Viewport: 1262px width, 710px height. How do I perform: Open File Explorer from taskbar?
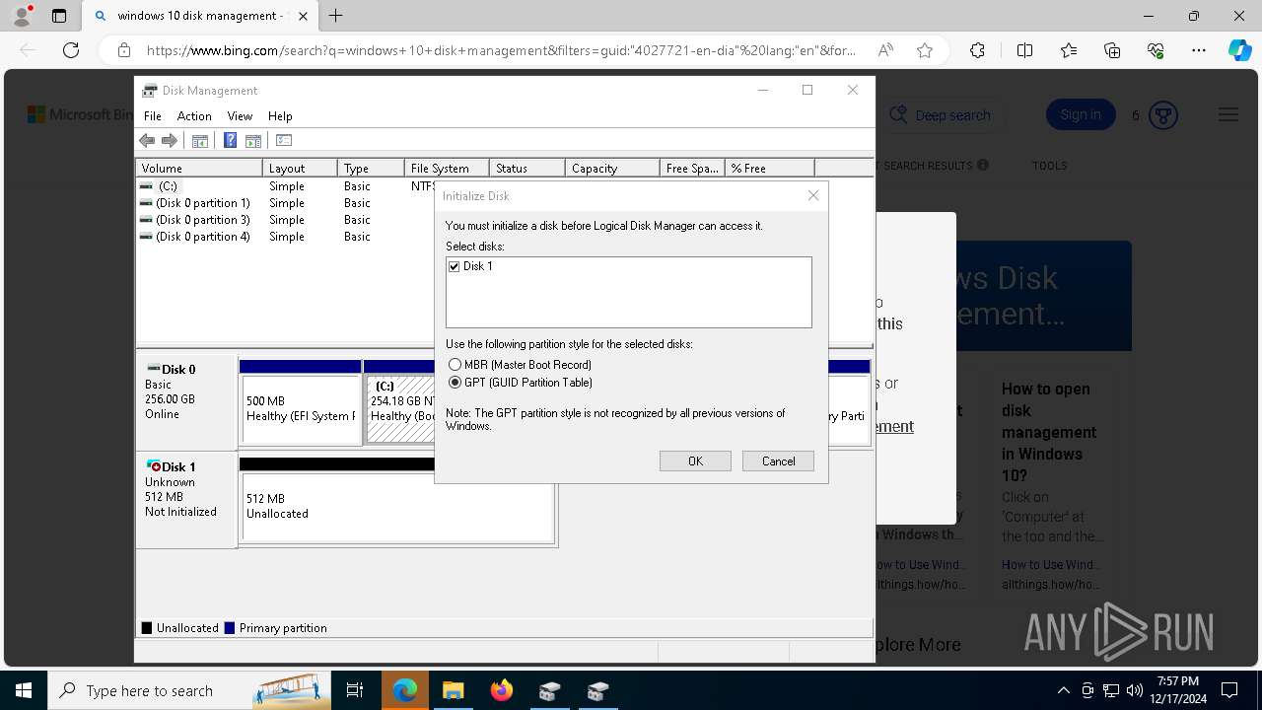[453, 690]
